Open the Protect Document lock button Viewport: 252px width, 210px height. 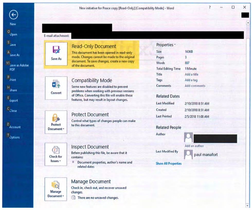56,122
